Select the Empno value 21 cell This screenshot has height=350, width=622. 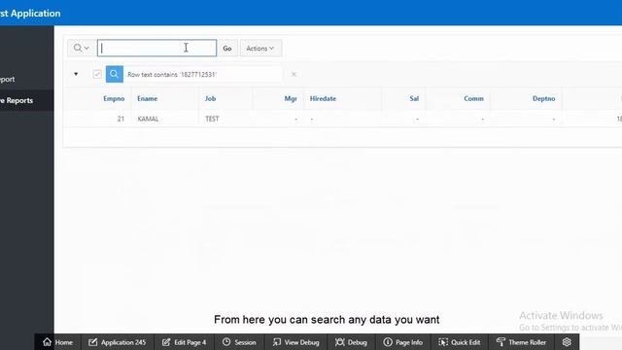pyautogui.click(x=121, y=119)
